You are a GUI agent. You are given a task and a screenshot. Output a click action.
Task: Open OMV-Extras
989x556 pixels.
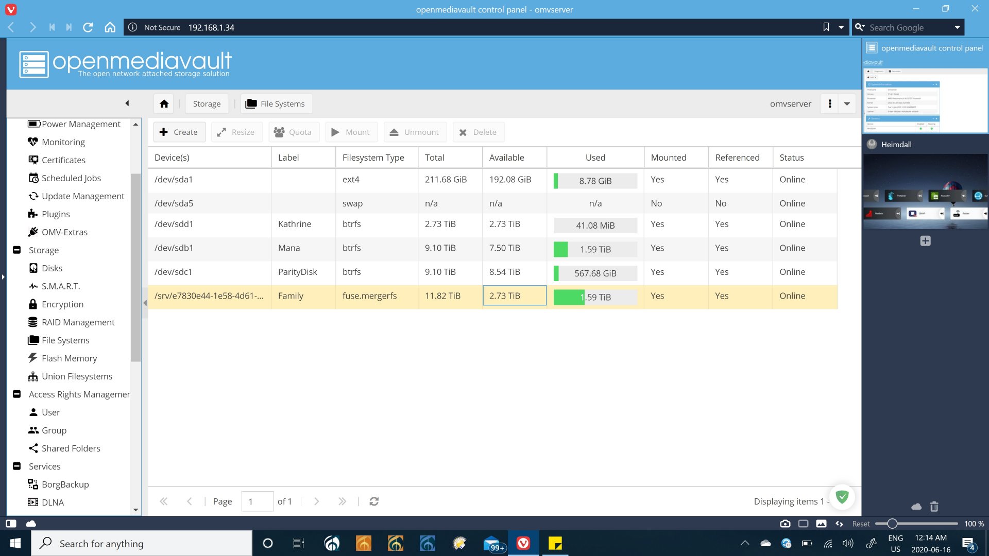pyautogui.click(x=58, y=232)
